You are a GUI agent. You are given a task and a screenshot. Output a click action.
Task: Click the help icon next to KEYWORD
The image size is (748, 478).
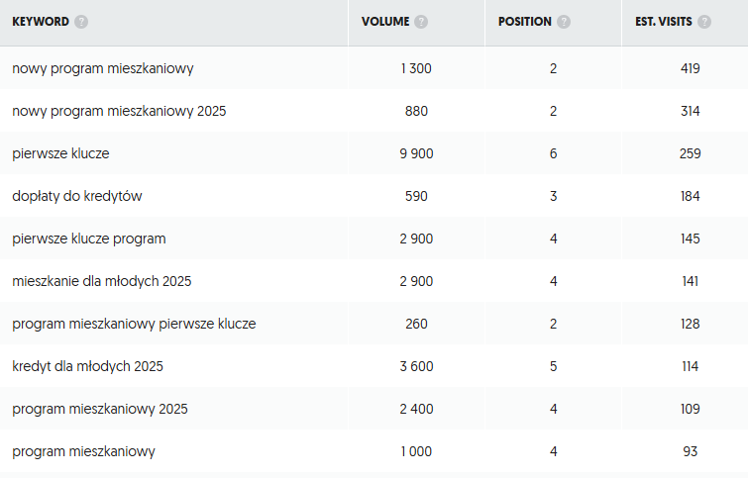(81, 22)
